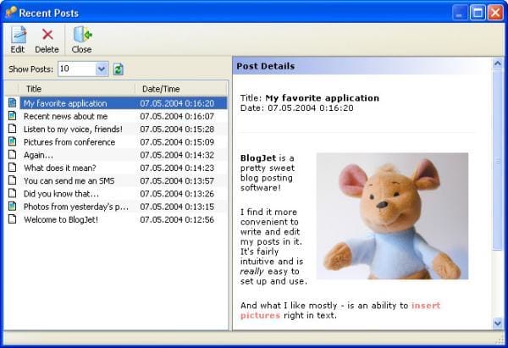Click page icon beside Again...
This screenshot has height=348, width=508.
(x=13, y=155)
